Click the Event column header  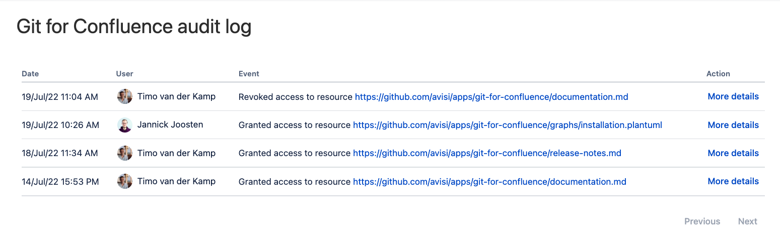[249, 74]
